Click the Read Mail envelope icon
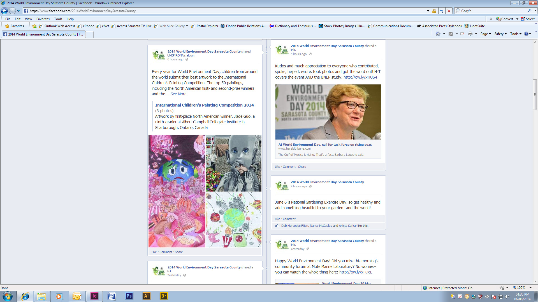 (x=462, y=34)
